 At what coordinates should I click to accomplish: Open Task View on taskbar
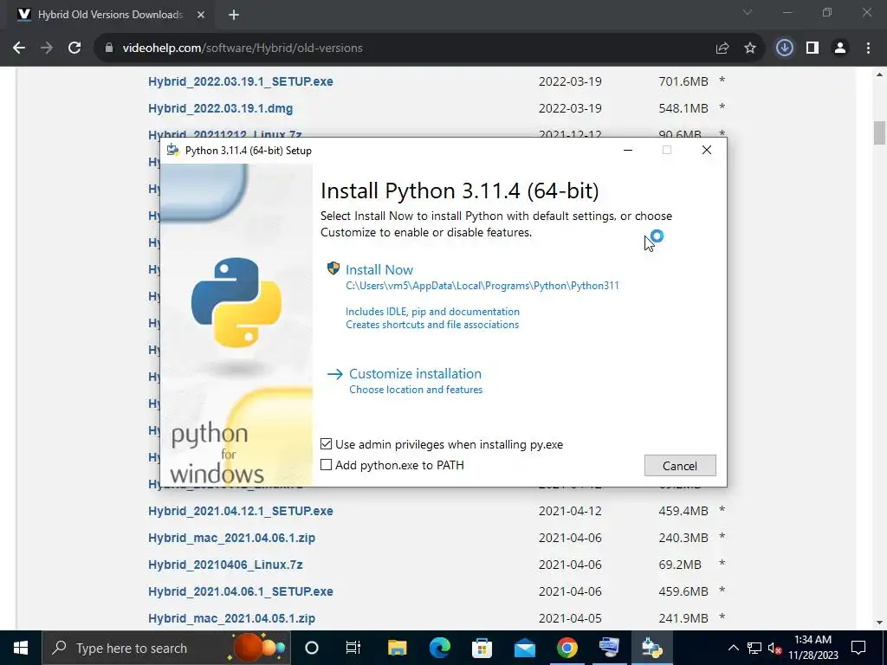click(353, 648)
